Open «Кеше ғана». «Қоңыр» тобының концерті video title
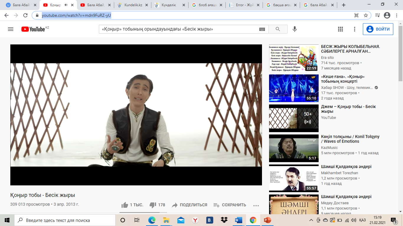Screen dimensions: 403x226 click(343, 79)
